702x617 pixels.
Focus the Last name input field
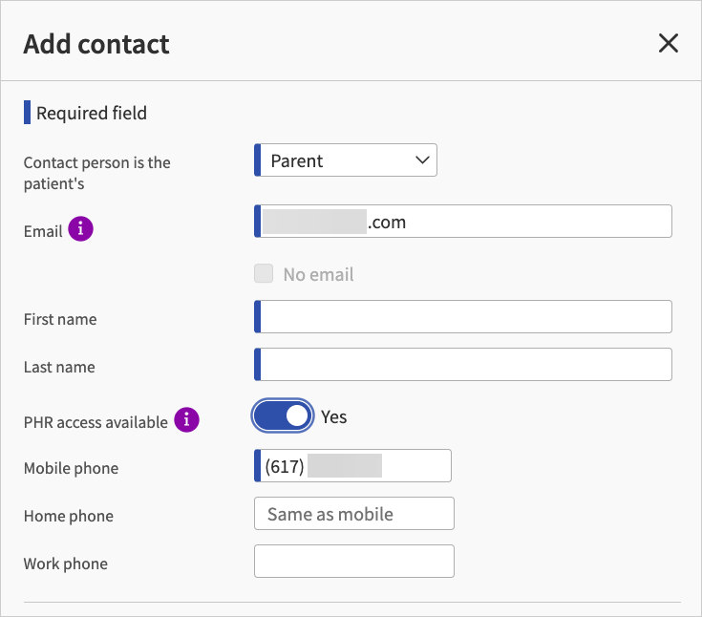coord(465,365)
